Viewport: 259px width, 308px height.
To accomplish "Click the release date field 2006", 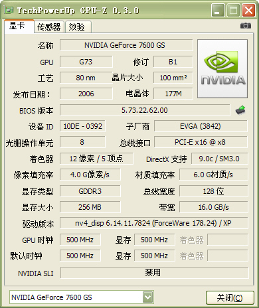I will pos(86,94).
